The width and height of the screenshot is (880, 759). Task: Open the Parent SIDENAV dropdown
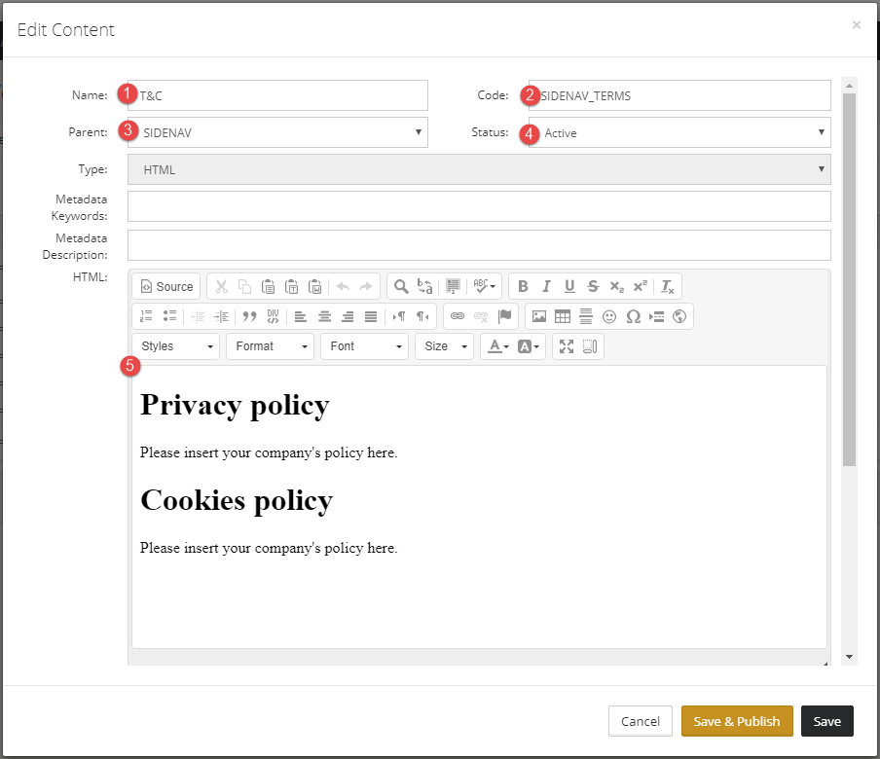pyautogui.click(x=277, y=132)
